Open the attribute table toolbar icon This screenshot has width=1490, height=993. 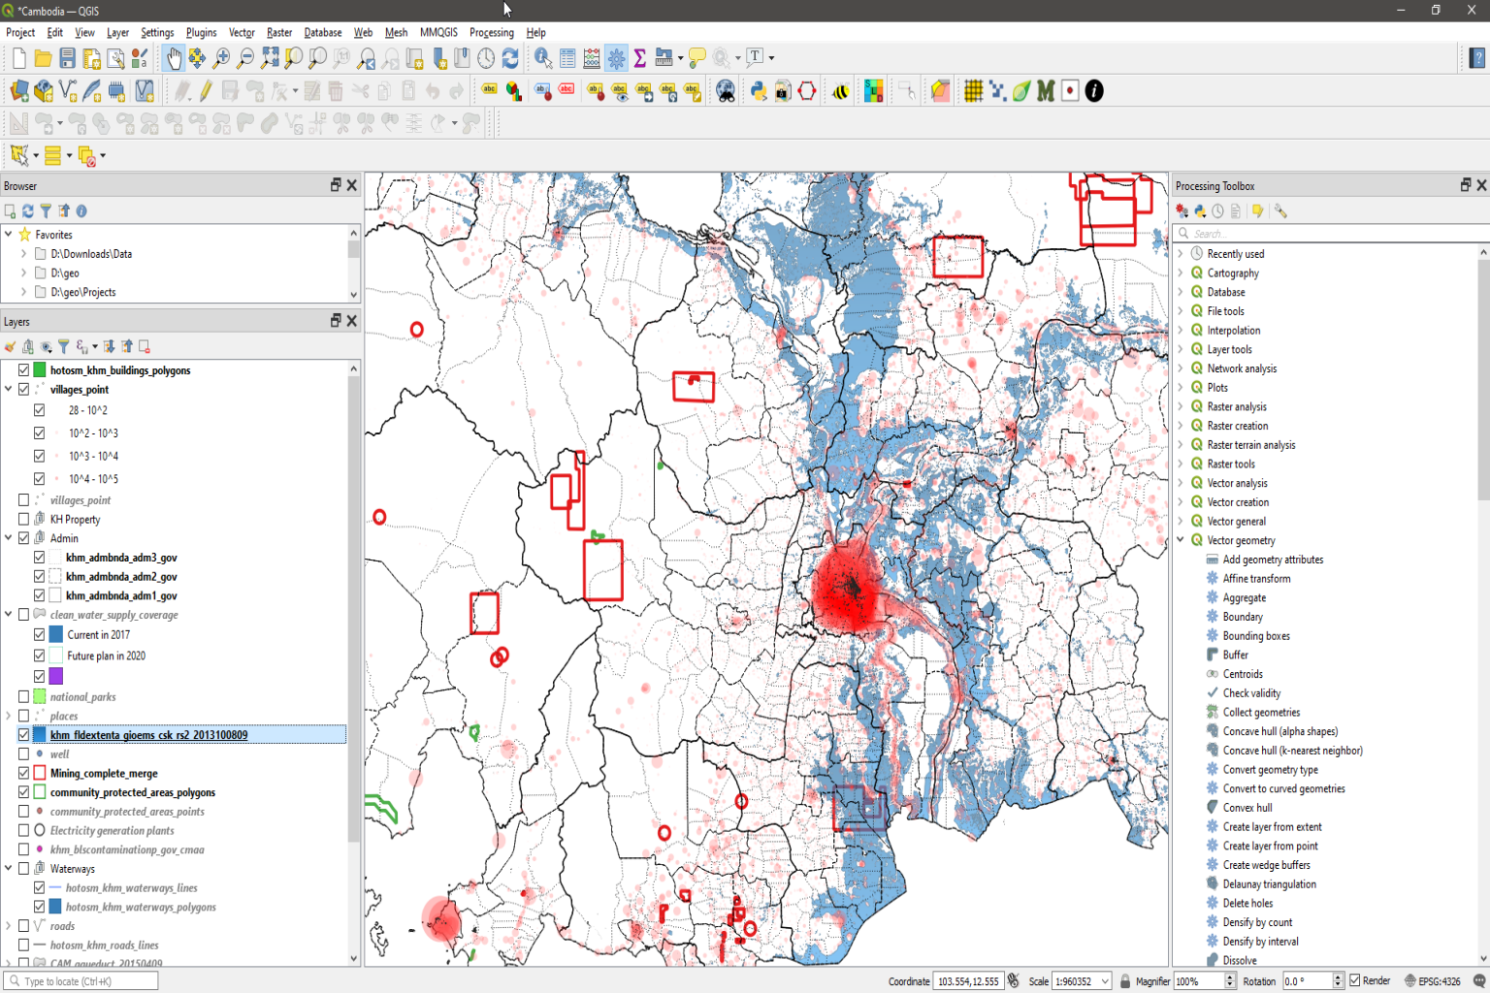[x=567, y=59]
